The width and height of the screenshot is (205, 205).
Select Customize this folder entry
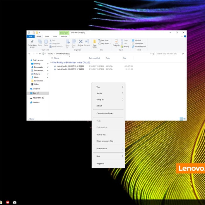click(x=108, y=113)
